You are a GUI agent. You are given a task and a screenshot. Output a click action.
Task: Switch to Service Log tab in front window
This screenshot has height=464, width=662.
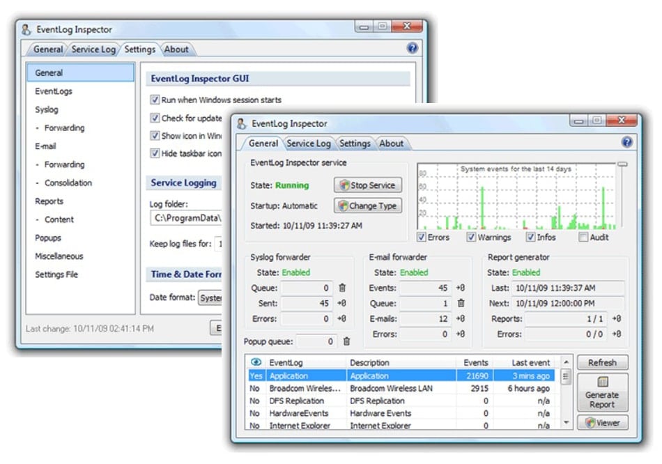tap(309, 144)
